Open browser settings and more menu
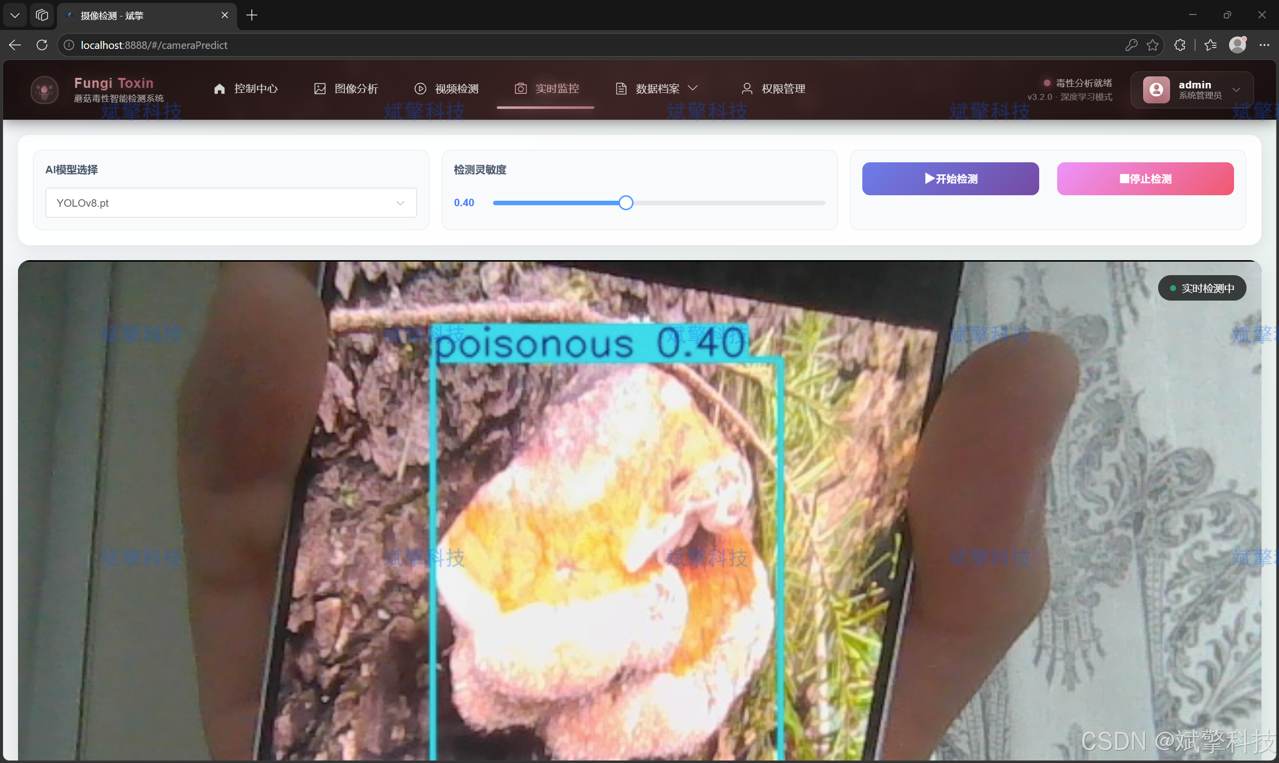The height and width of the screenshot is (763, 1279). (1265, 45)
